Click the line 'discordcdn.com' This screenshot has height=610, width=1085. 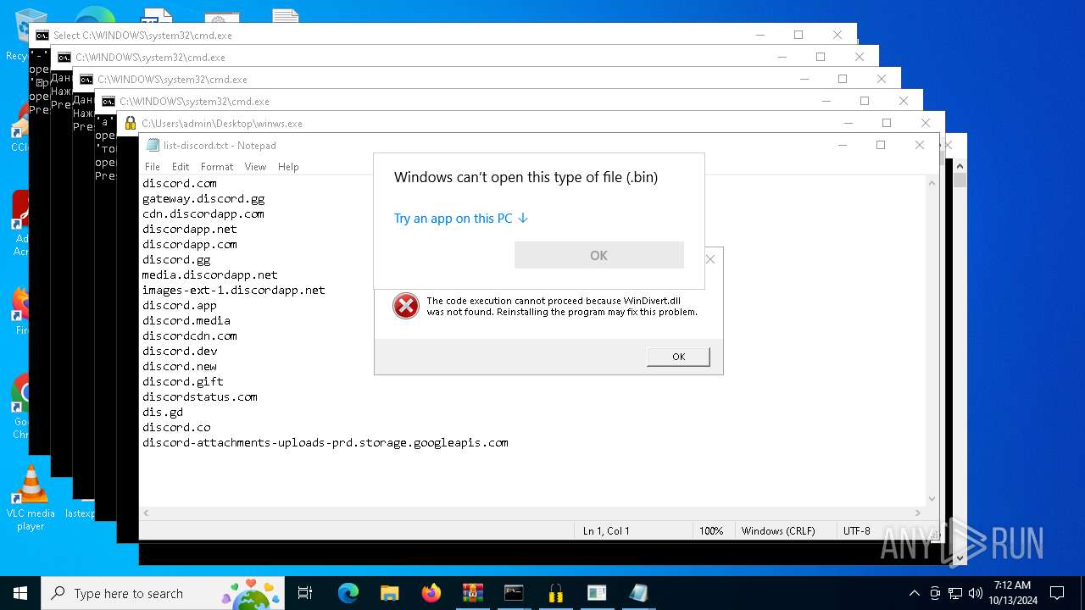point(190,335)
